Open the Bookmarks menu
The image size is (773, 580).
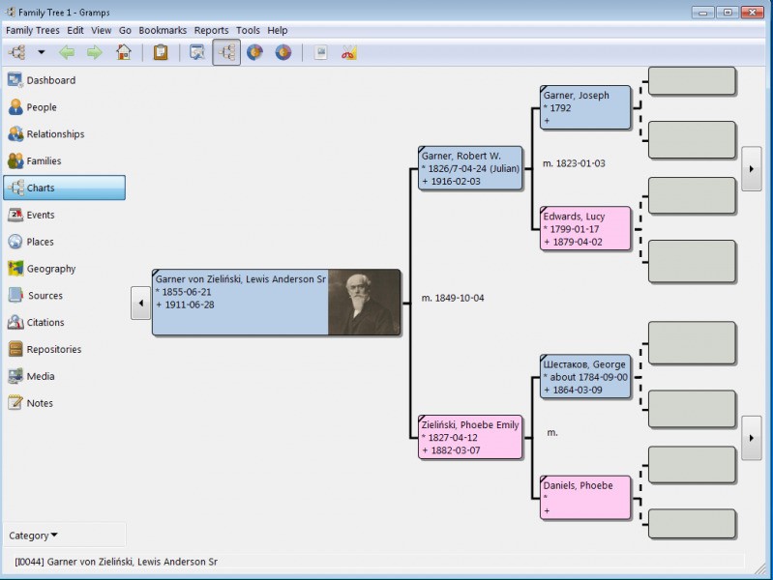(x=163, y=30)
